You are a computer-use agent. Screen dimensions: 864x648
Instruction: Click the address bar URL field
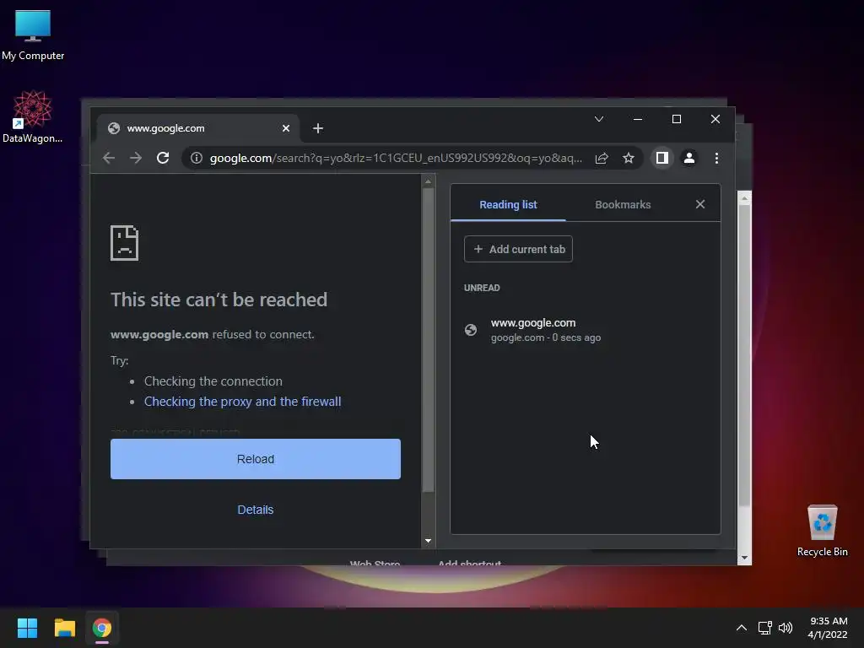coord(395,158)
